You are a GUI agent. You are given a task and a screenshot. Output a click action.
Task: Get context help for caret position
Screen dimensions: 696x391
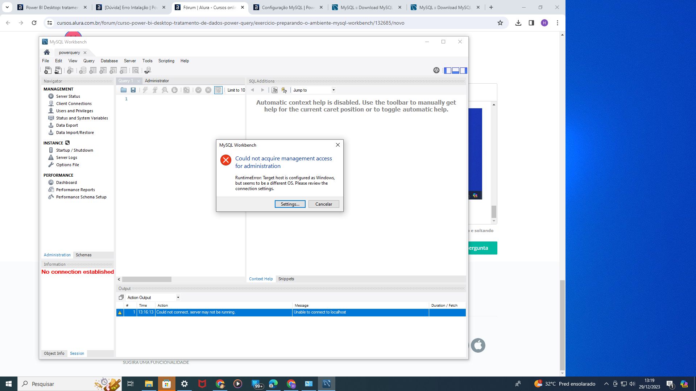275,90
